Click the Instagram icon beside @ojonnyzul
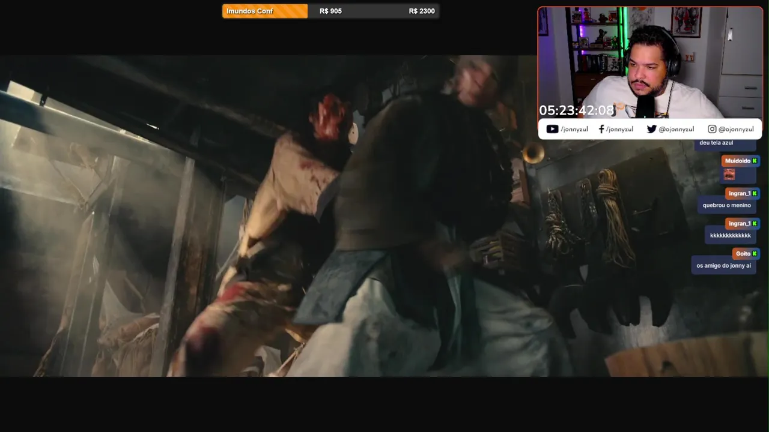The image size is (769, 432). click(712, 129)
